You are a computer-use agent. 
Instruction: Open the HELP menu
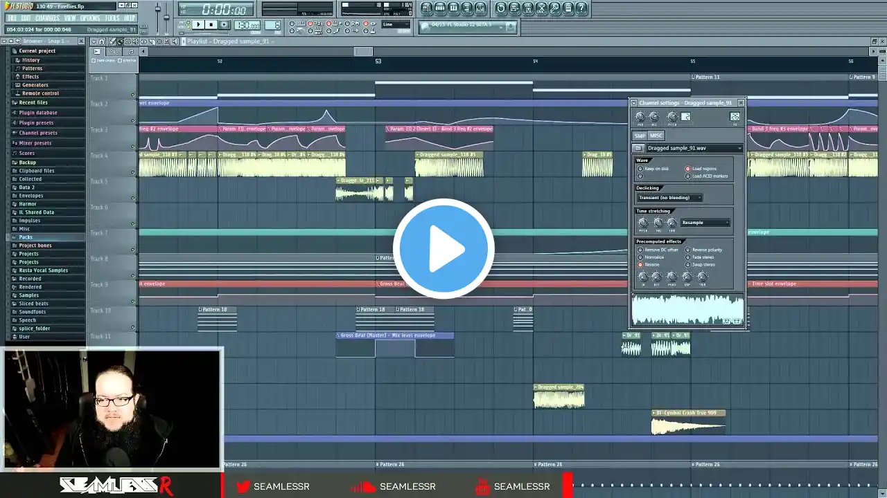(130, 18)
